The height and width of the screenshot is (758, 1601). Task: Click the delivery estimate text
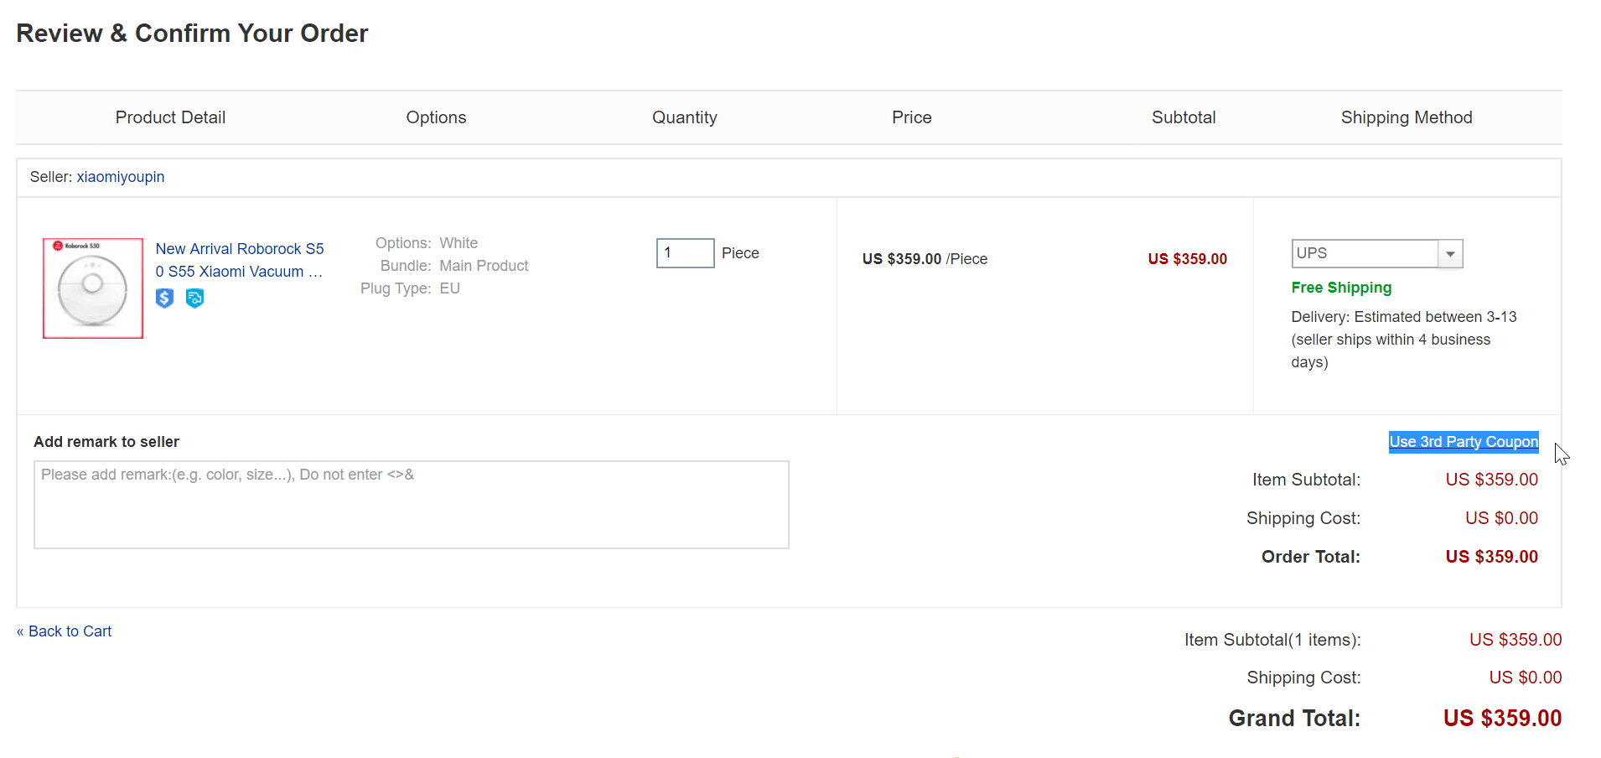1403,340
